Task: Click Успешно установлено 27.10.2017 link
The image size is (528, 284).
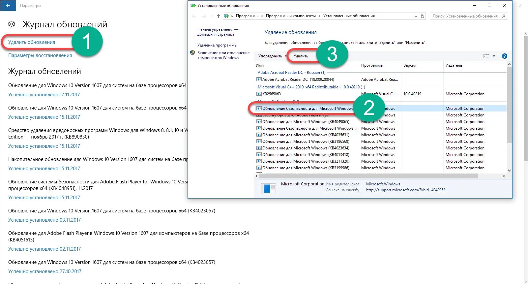Action: pyautogui.click(x=45, y=271)
